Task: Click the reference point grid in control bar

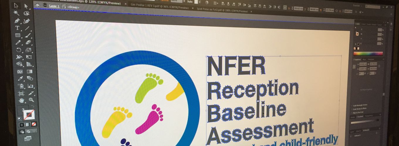Action: click(x=285, y=8)
